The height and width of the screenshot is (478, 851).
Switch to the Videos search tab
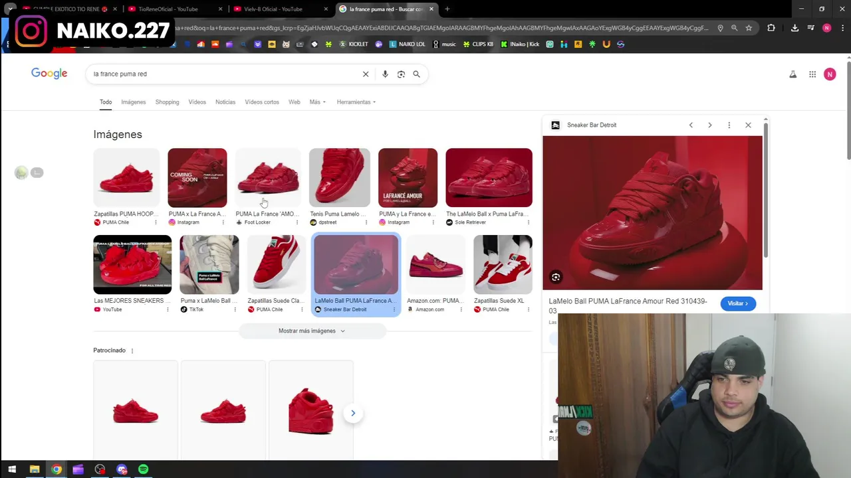point(197,102)
